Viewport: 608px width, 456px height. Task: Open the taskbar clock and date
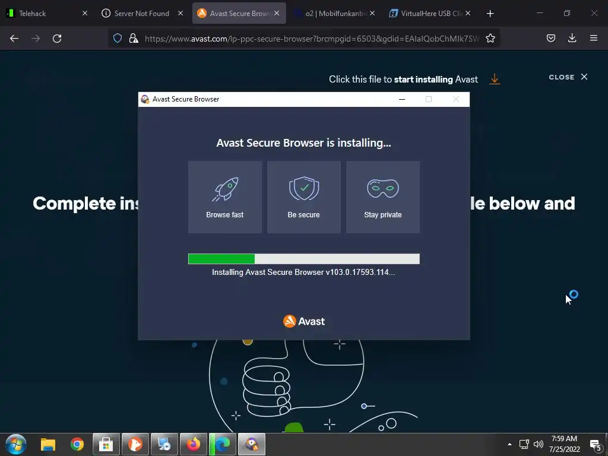tap(565, 444)
